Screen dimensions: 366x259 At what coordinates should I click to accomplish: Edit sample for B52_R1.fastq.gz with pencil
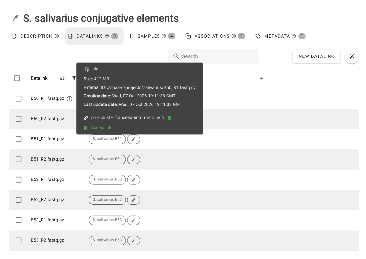(x=134, y=180)
